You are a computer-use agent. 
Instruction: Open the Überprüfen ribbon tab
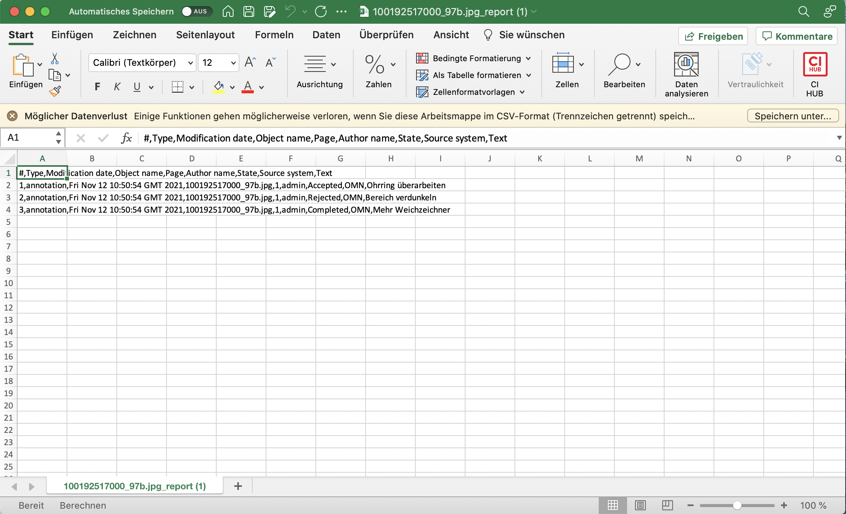386,35
